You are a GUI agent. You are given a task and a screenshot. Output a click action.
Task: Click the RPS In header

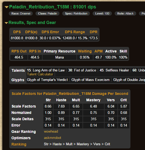click(35, 51)
